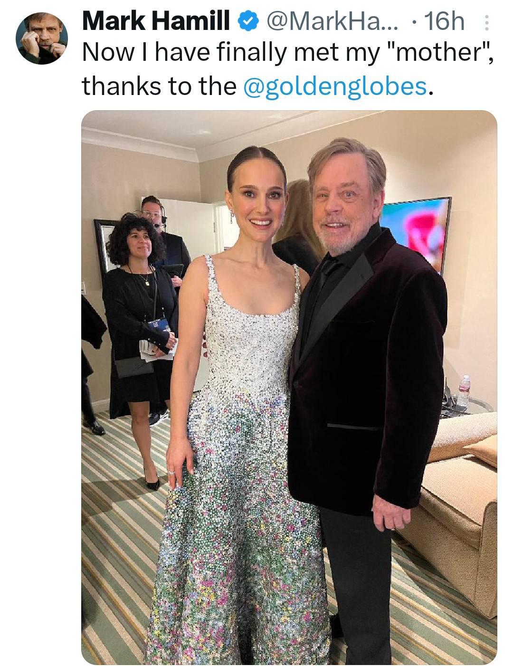Open the tweet via the 16h timestamp
The image size is (513, 666).
tap(444, 21)
